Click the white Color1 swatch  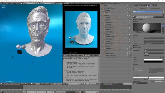pyautogui.click(x=153, y=60)
